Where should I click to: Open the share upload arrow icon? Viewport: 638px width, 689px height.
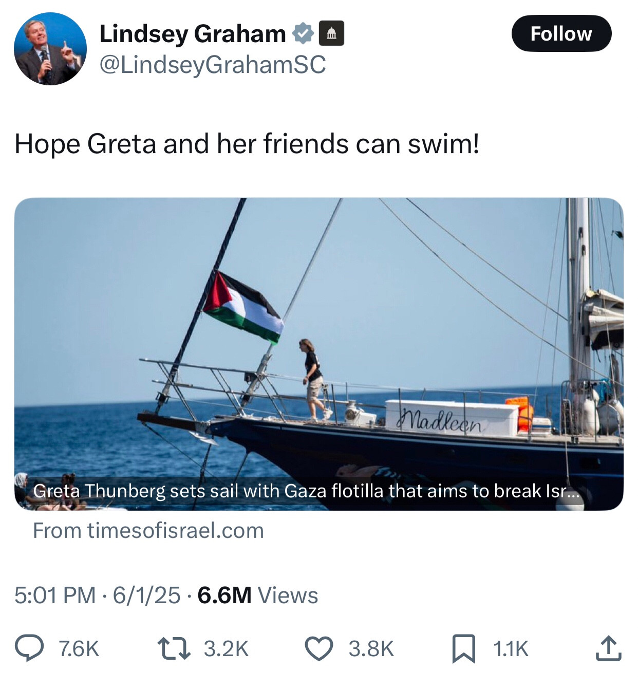tap(609, 648)
